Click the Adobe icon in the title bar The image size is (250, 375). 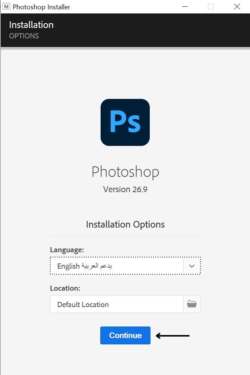(x=6, y=7)
